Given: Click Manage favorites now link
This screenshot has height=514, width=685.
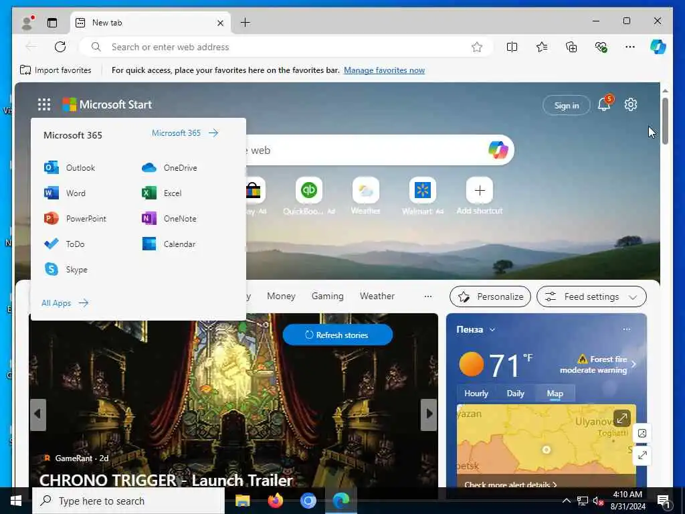Looking at the screenshot, I should coord(384,70).
